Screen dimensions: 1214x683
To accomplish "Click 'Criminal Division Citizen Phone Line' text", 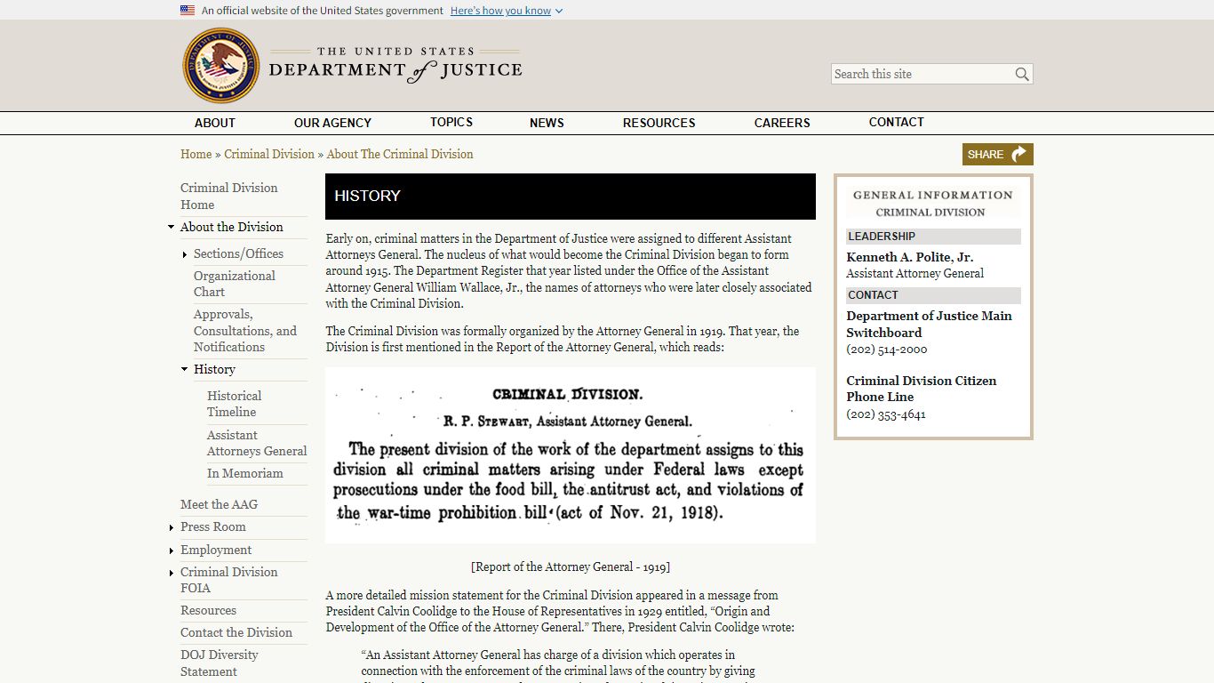I will (x=922, y=389).
